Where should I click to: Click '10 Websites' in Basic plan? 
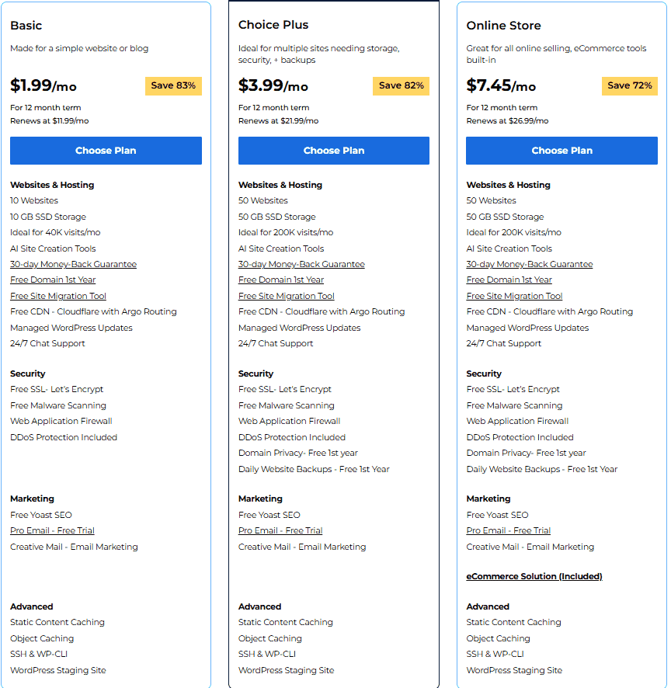(x=34, y=200)
